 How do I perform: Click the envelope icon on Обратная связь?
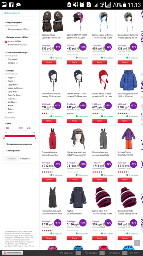point(5,253)
